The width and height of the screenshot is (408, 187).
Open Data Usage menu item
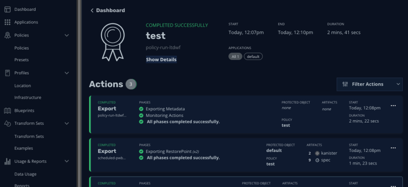click(x=25, y=174)
